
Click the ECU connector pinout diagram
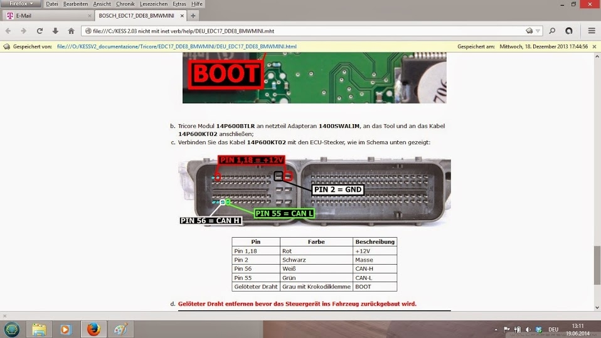click(x=314, y=191)
